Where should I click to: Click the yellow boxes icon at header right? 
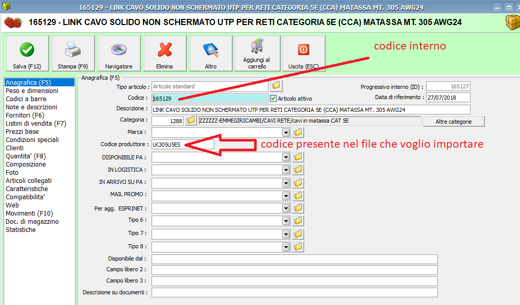513,22
